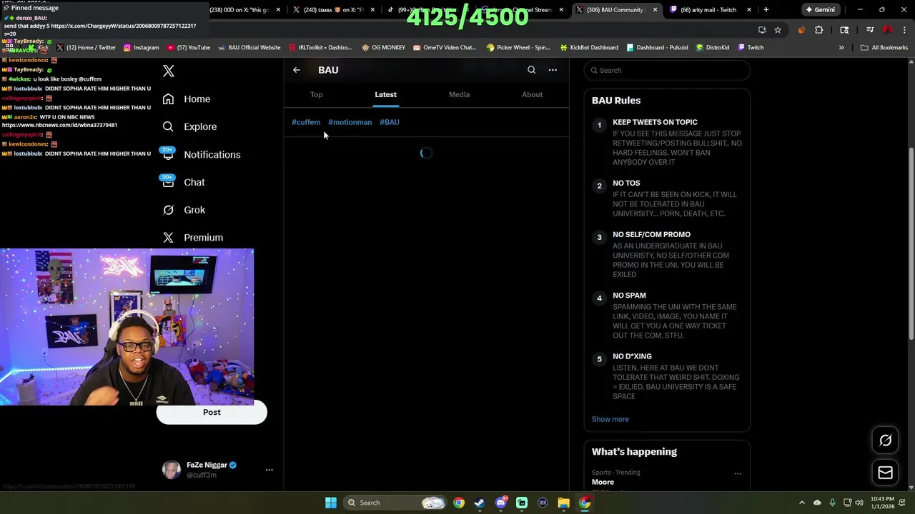Filter by the #cuffem hashtag

(x=306, y=122)
